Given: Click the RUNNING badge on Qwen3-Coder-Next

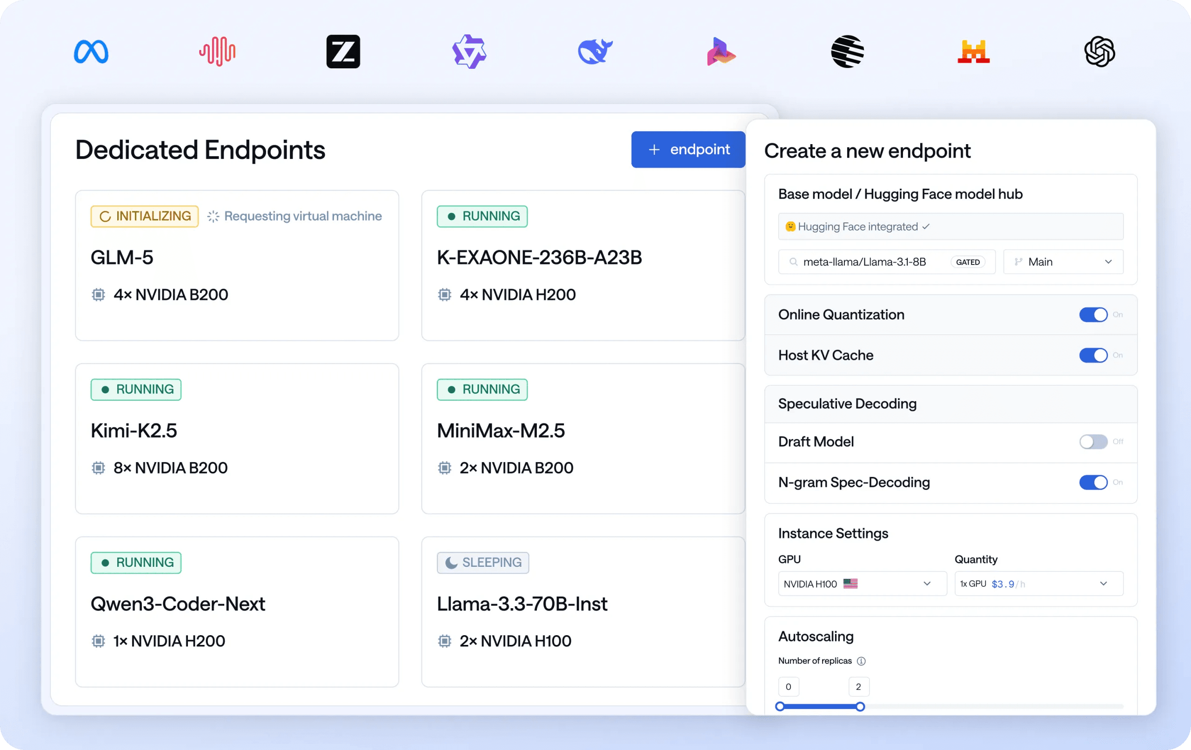Looking at the screenshot, I should click(136, 563).
